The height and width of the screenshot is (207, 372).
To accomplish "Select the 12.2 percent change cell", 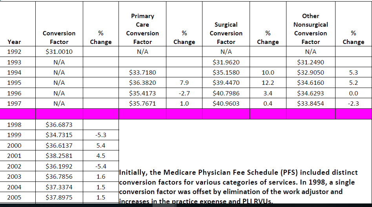I will tap(268, 83).
